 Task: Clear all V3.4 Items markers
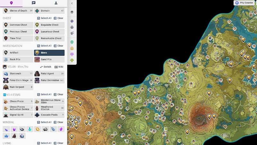click(58, 94)
